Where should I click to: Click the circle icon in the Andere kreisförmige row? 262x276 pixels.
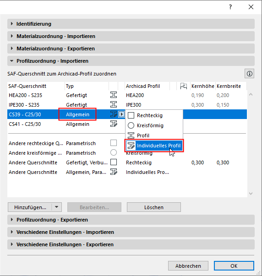[114, 152]
